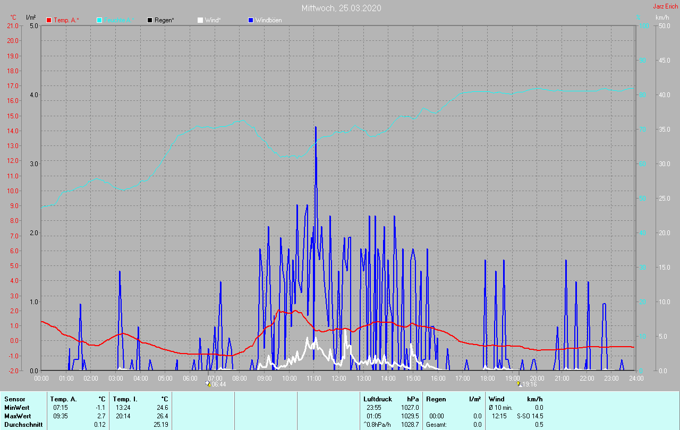680x430 pixels.
Task: Click the sunrise time '06:44'
Action: 218,384
